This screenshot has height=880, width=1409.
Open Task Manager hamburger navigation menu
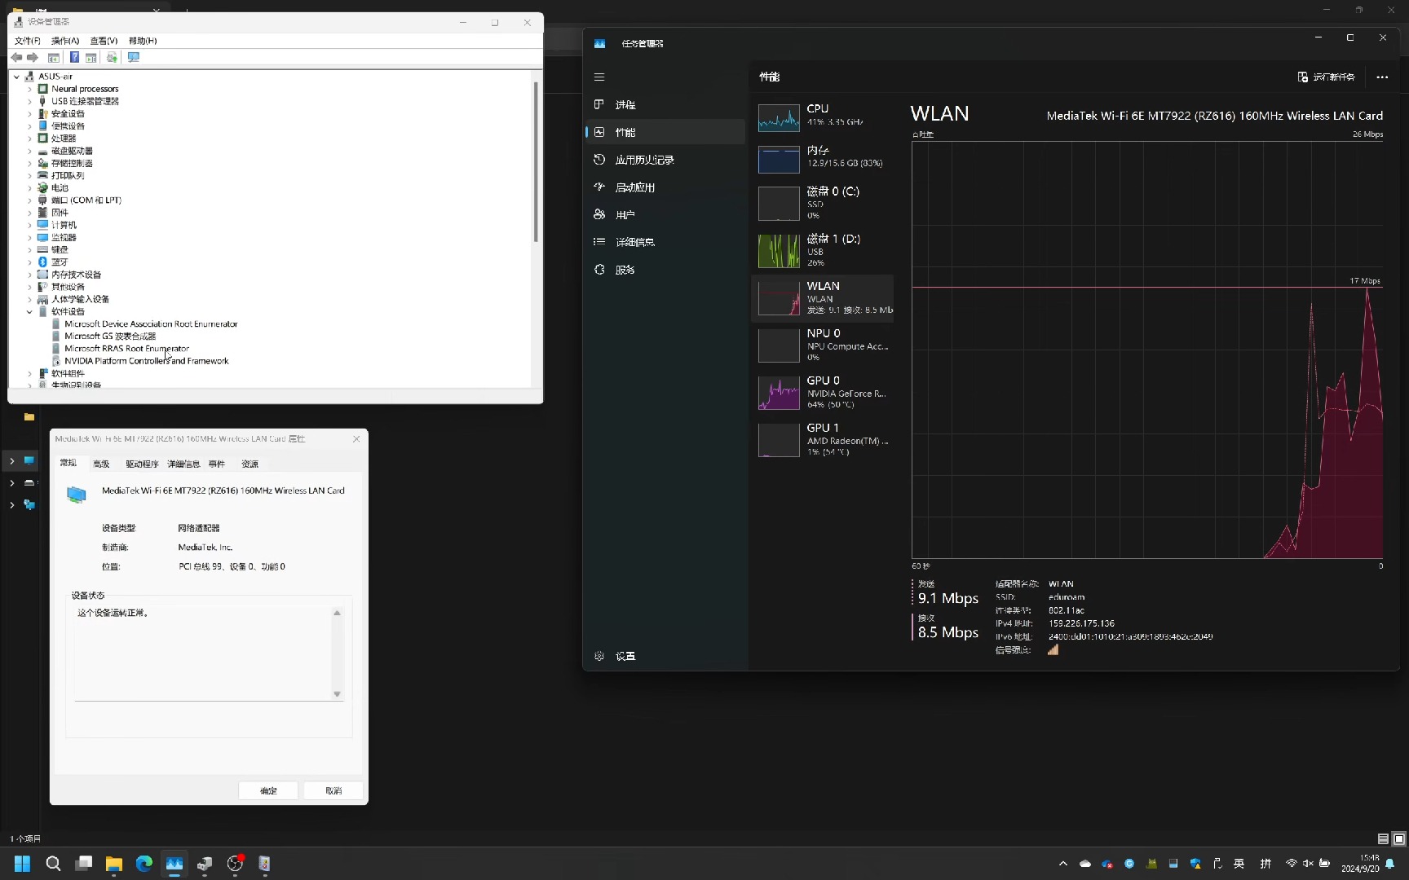coord(599,77)
